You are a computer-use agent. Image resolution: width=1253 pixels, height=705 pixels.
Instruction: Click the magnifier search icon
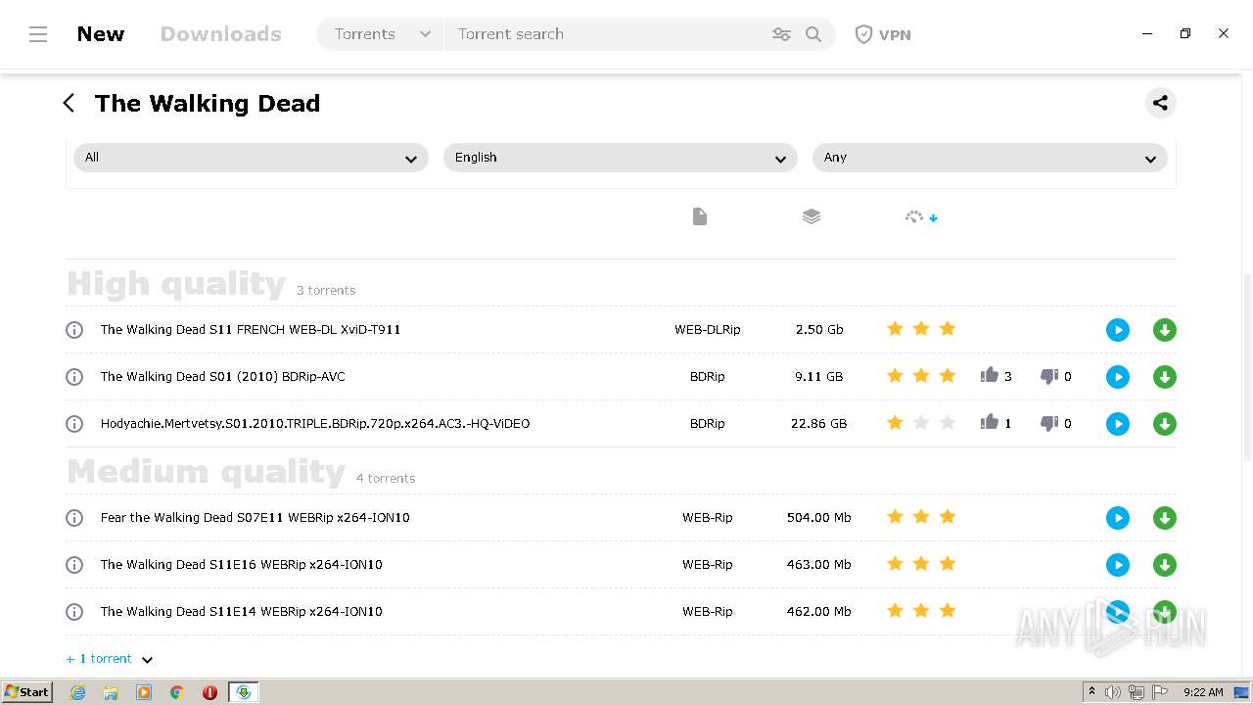pyautogui.click(x=813, y=34)
